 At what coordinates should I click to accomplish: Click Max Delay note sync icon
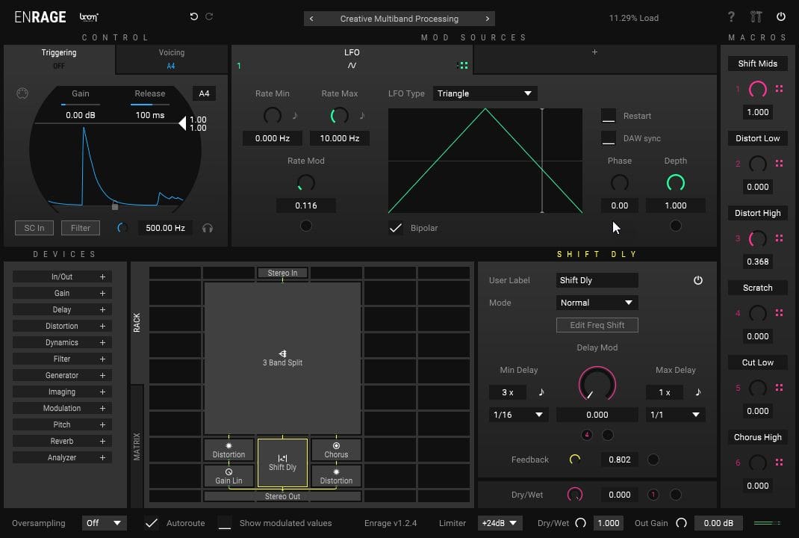(x=698, y=392)
